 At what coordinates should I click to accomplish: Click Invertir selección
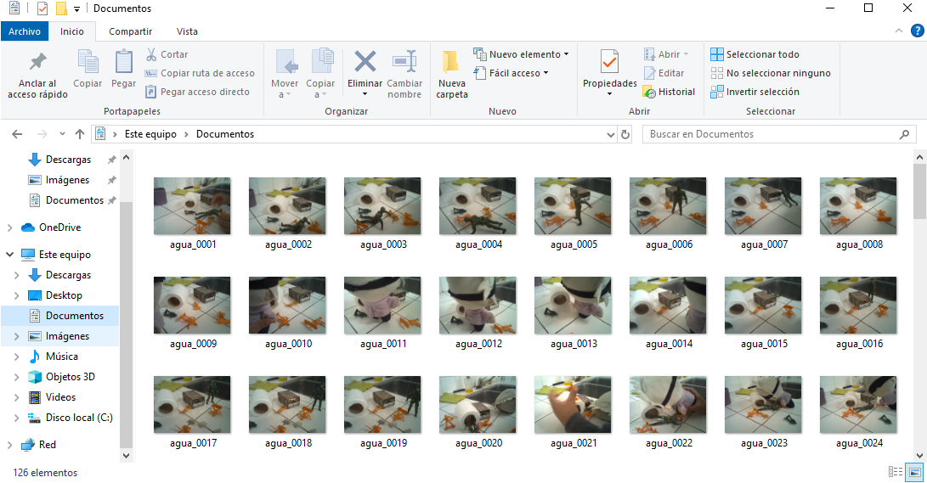[755, 92]
